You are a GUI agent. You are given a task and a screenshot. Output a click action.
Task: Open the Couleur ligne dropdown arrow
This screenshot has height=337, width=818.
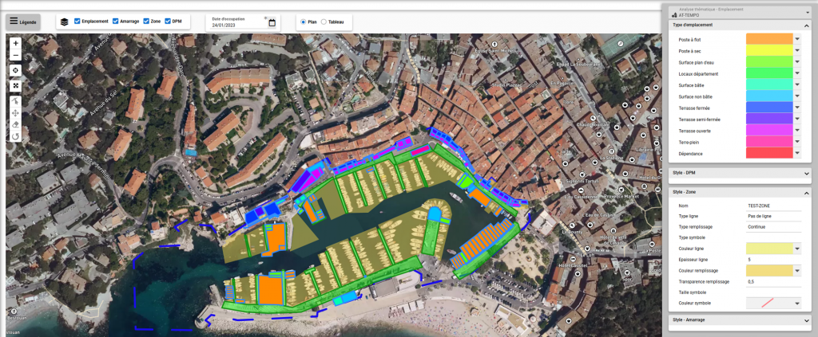pos(797,249)
